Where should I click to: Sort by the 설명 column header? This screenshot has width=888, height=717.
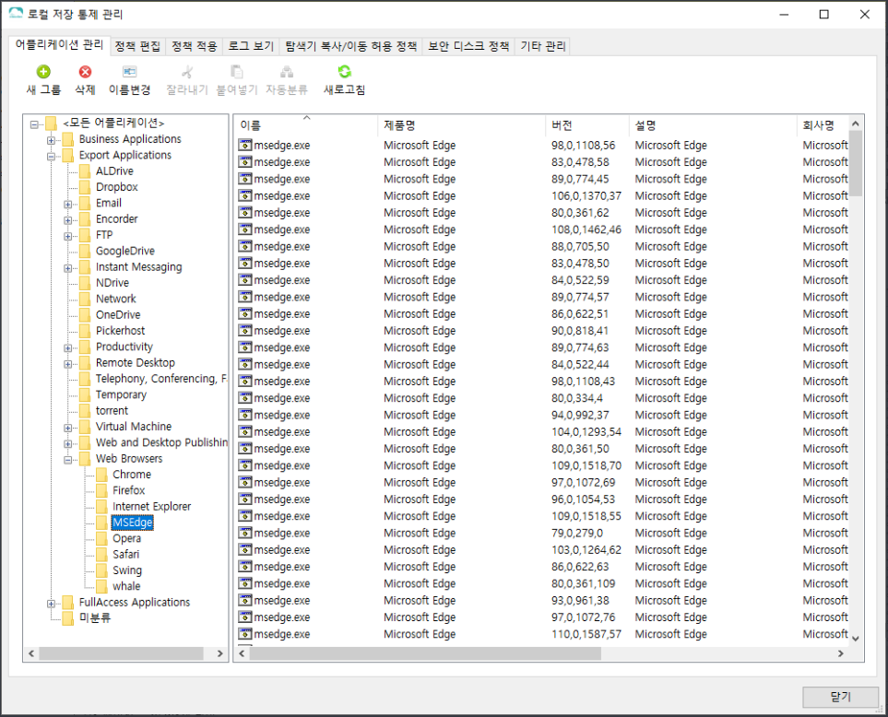coord(712,125)
